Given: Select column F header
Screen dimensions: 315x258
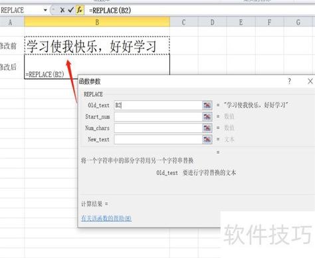Looking at the screenshot, I should (269, 23).
